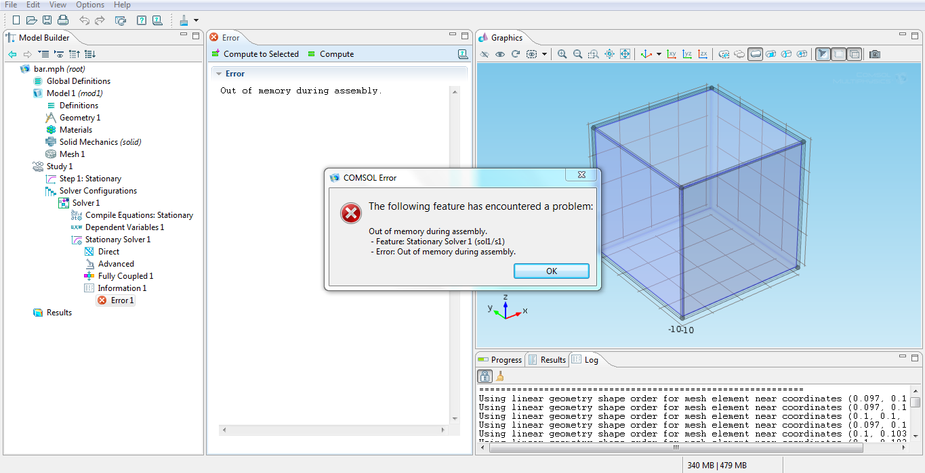Open Dynamic Help icon in the main toolbar

click(157, 20)
